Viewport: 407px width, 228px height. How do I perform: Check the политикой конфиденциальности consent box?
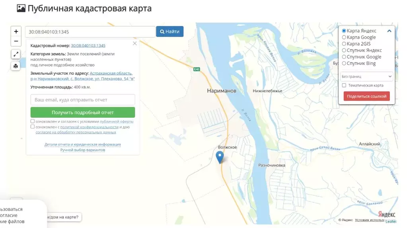coord(33,127)
